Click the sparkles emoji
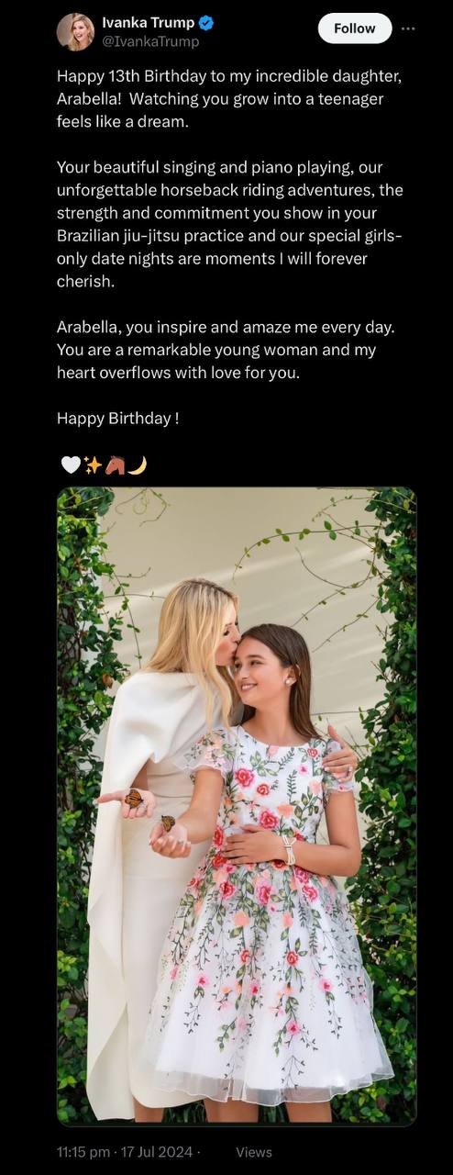 tap(93, 465)
